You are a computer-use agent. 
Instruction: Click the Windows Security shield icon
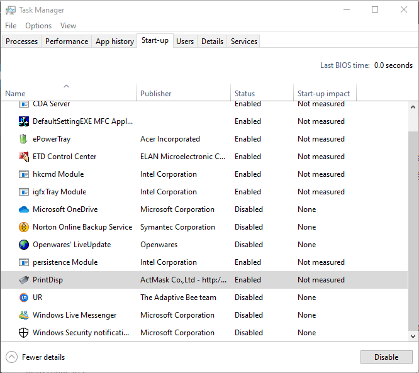23,333
